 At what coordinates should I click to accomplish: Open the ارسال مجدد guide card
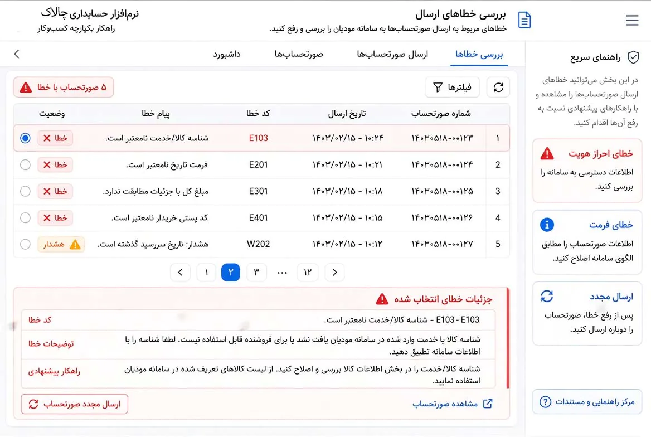pyautogui.click(x=587, y=314)
